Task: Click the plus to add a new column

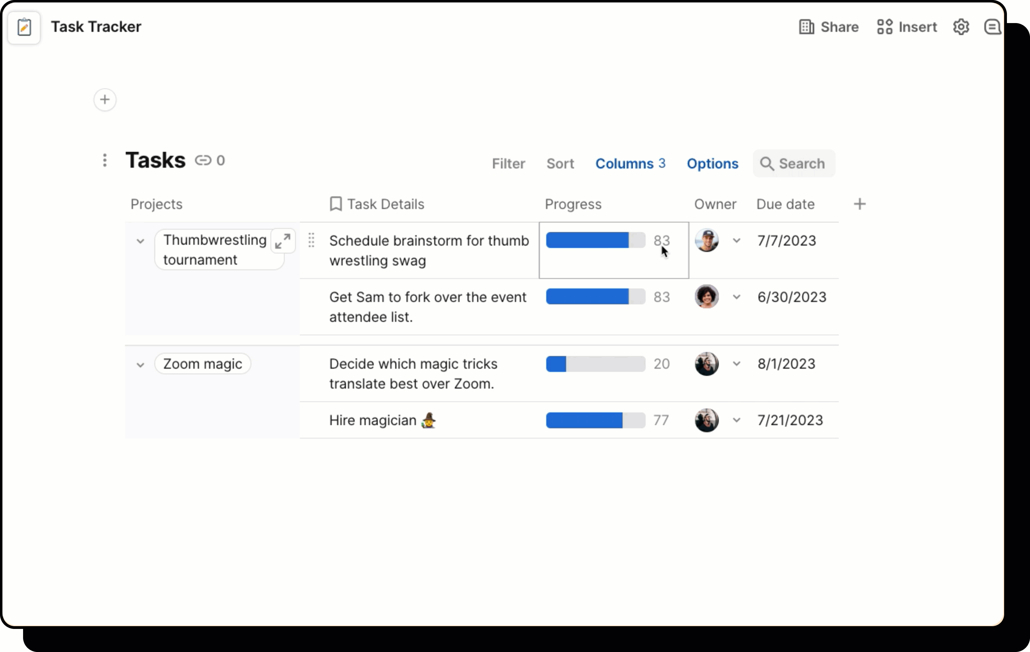Action: [860, 204]
